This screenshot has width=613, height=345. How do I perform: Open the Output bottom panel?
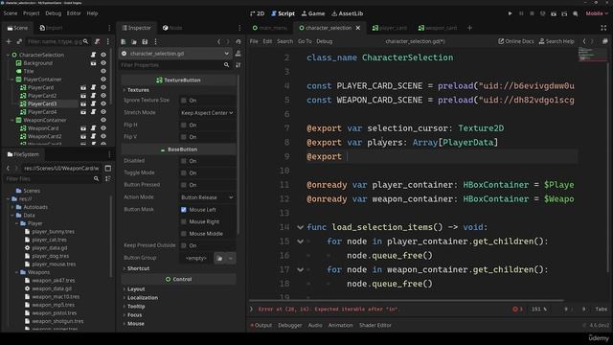tap(261, 325)
